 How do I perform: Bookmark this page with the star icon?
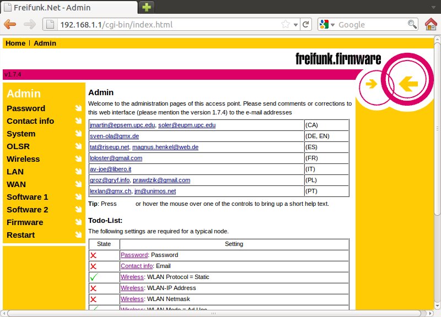tap(286, 24)
